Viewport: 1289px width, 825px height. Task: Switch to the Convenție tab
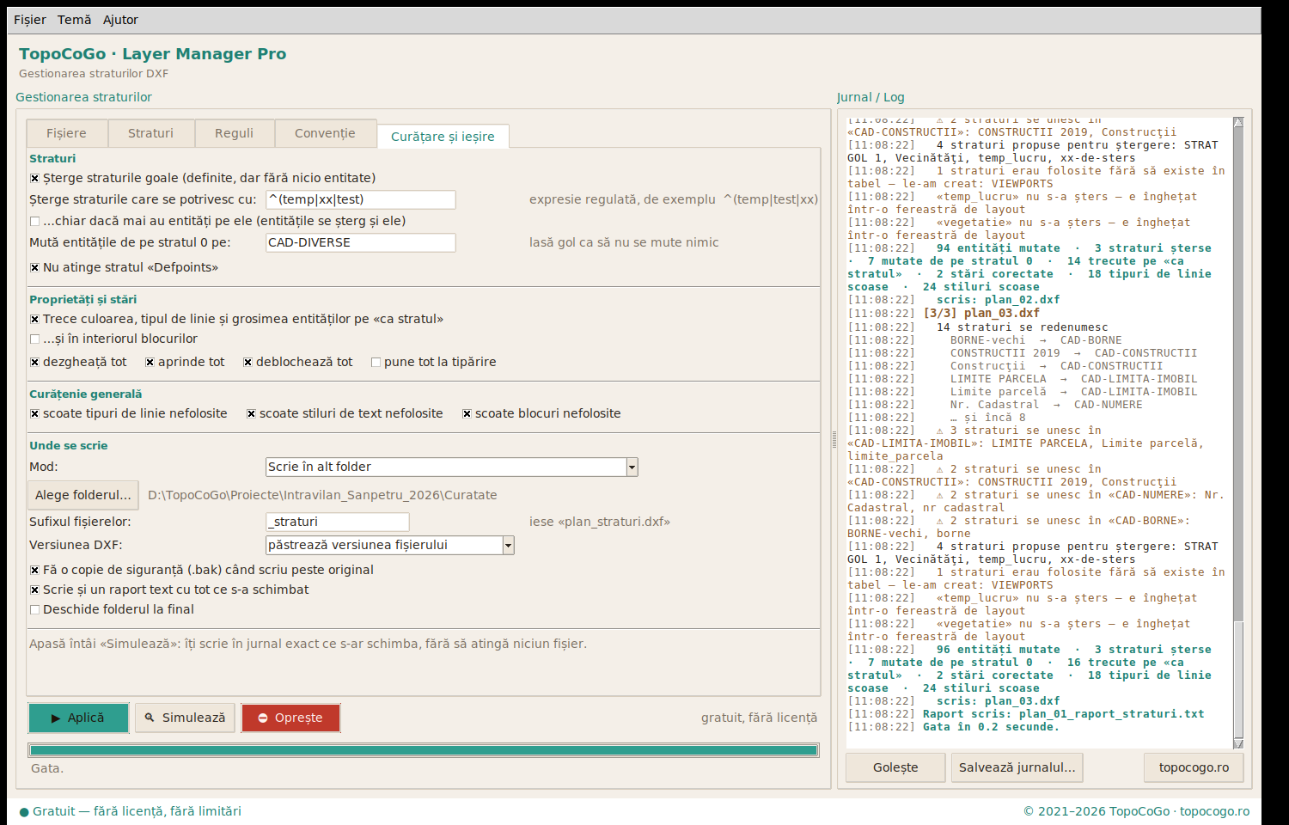pyautogui.click(x=325, y=133)
